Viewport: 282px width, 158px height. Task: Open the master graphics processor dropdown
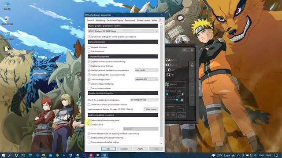123,31
